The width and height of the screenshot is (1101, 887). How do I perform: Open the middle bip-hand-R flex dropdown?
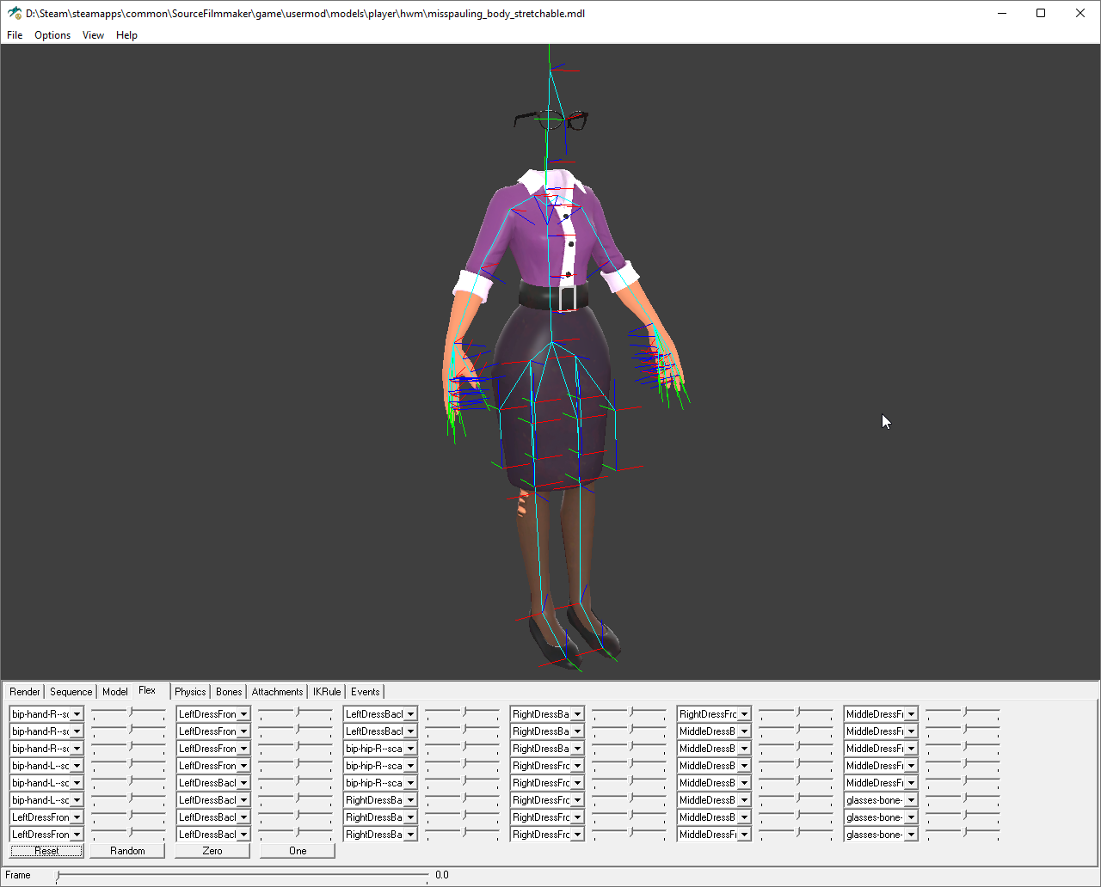(46, 731)
